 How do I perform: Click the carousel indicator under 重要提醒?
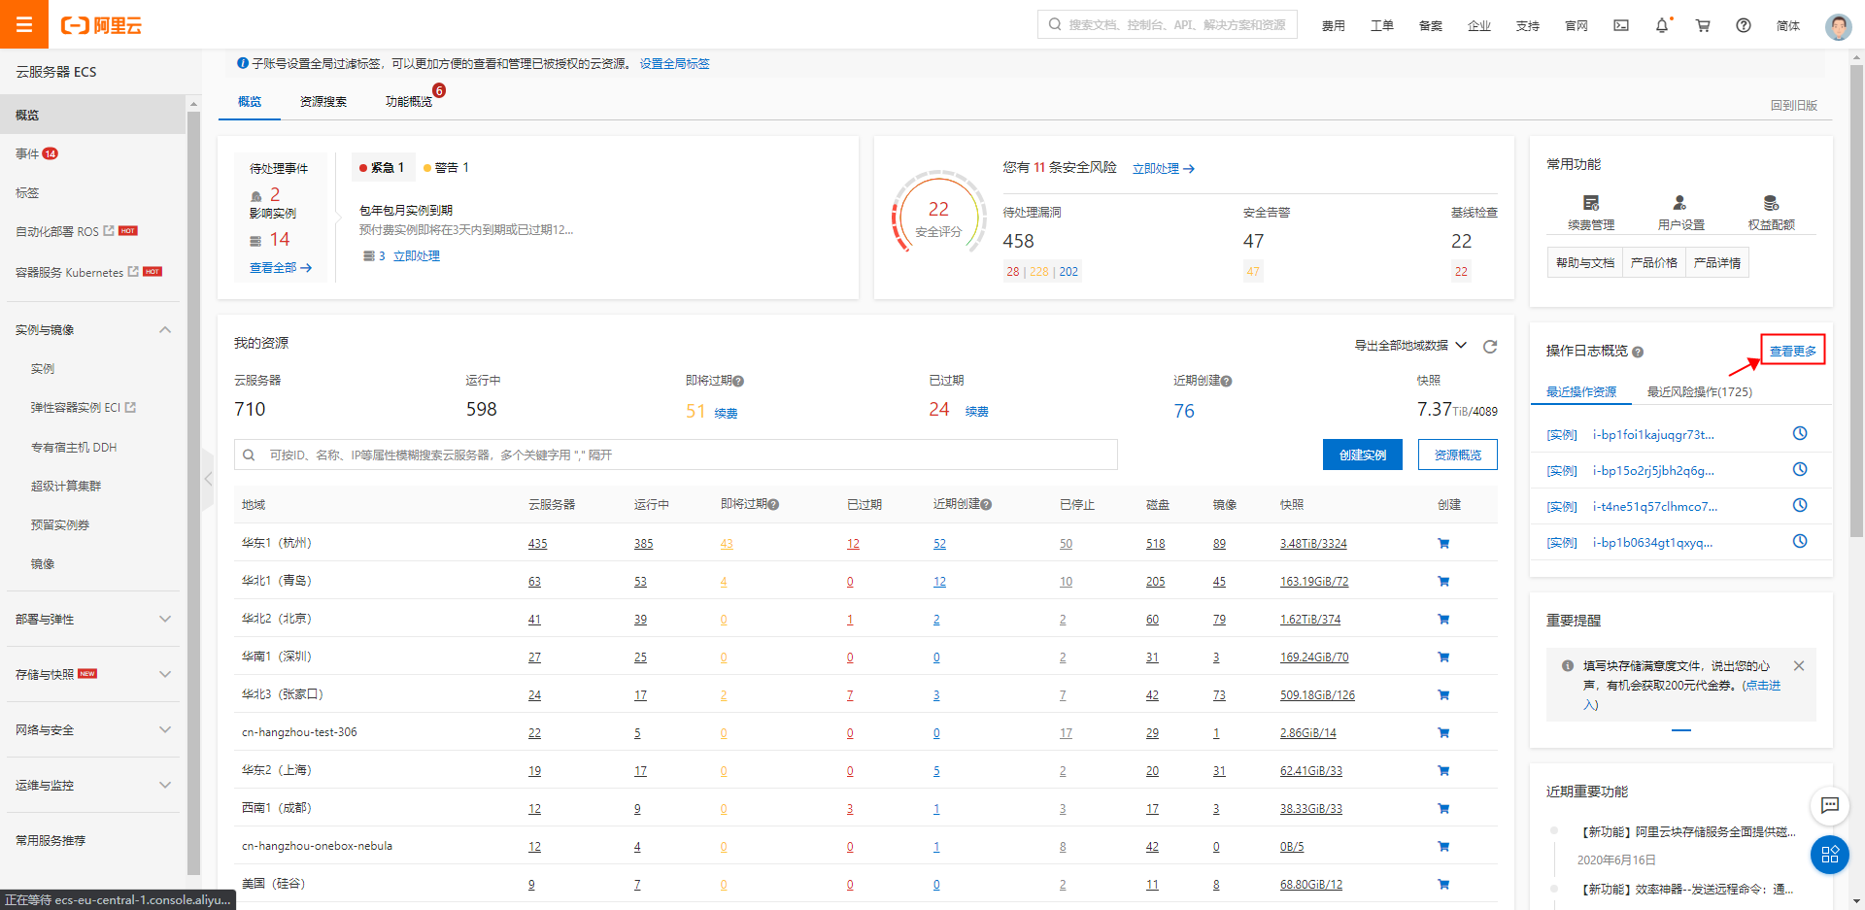1681,729
